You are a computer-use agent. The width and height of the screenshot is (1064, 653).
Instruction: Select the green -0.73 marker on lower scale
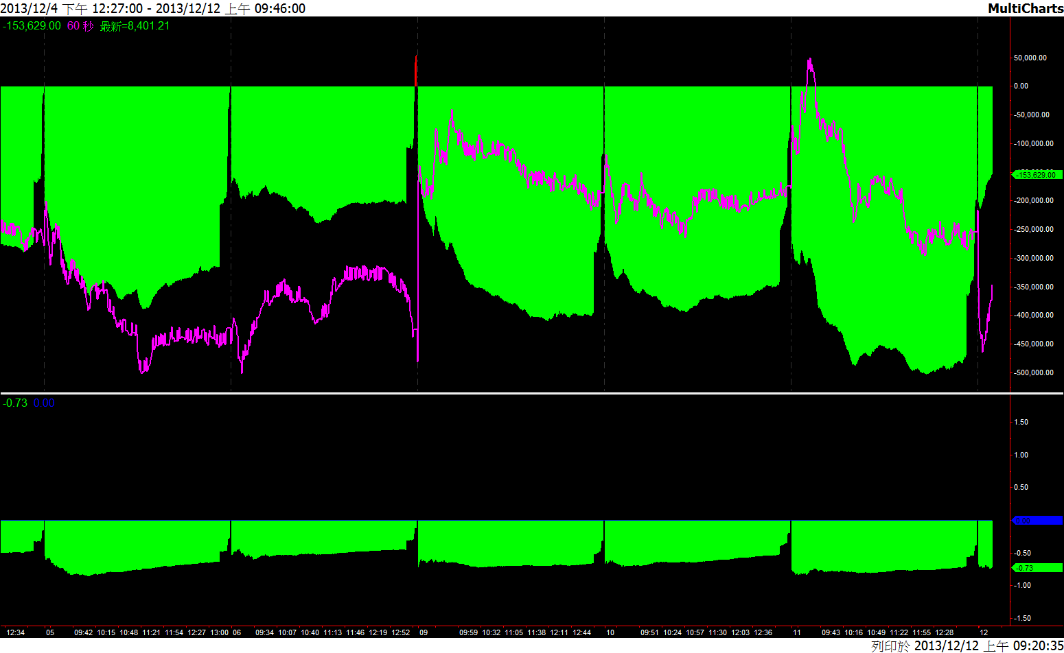pyautogui.click(x=1037, y=568)
